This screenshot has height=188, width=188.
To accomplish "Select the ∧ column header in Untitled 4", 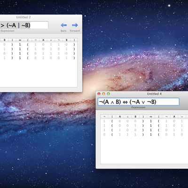I will pos(127,117).
